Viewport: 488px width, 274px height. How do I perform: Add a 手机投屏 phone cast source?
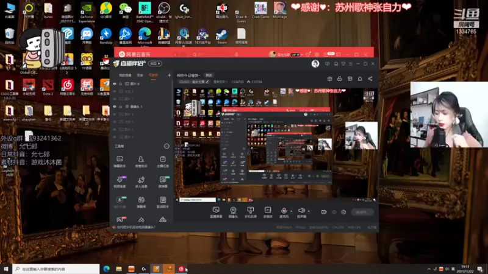[x=250, y=213]
